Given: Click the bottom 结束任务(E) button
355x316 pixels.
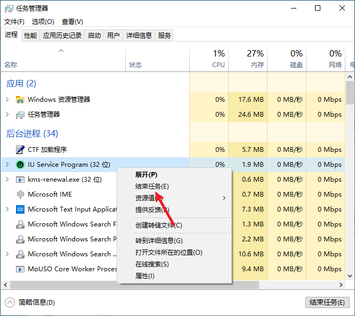Looking at the screenshot, I should click(327, 303).
